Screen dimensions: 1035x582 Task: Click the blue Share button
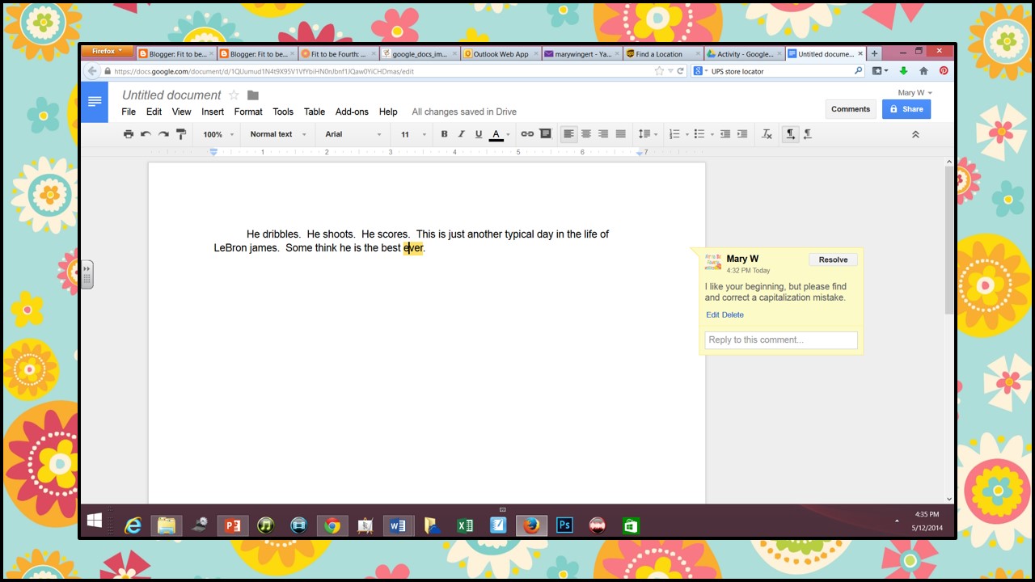point(906,109)
